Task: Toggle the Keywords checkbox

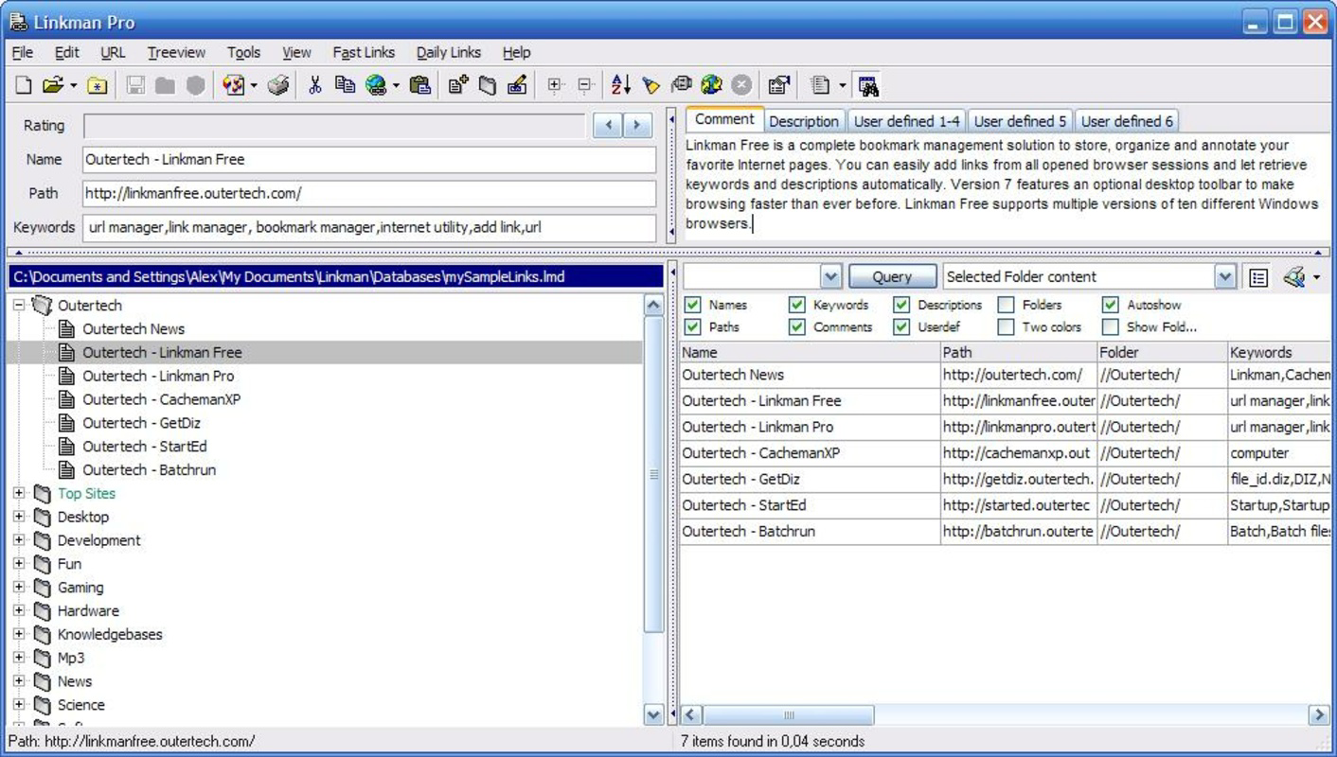Action: [796, 305]
